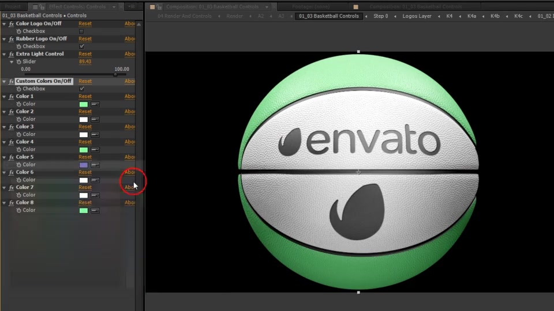The width and height of the screenshot is (554, 311).
Task: Collapse the Slider property twirl arrow
Action: (x=12, y=62)
